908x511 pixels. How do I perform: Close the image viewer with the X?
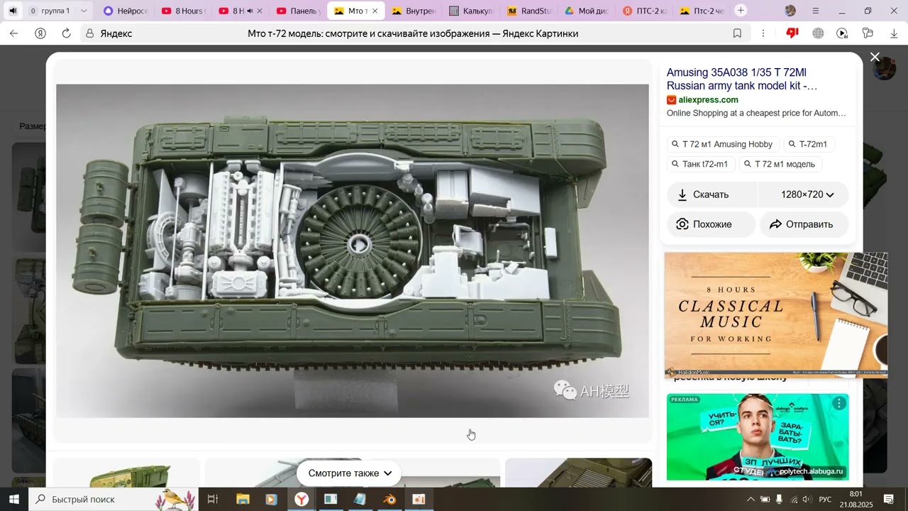[x=875, y=57]
